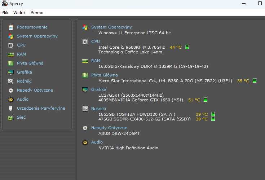The height and width of the screenshot is (180, 265).
Task: Click the ASUS DRW-24D5MT optical drive text
Action: pyautogui.click(x=119, y=133)
